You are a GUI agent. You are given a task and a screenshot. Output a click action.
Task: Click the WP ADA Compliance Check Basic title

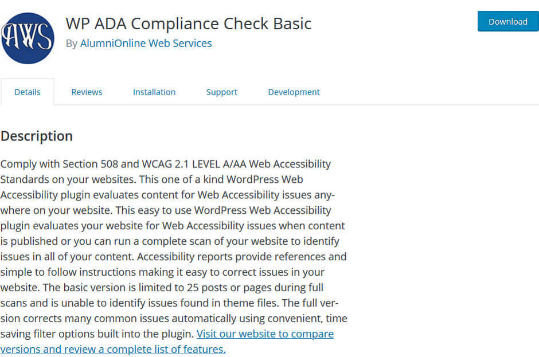pyautogui.click(x=189, y=23)
